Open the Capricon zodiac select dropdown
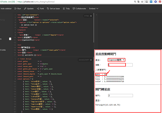This screenshot has height=113, width=162. click(x=116, y=60)
